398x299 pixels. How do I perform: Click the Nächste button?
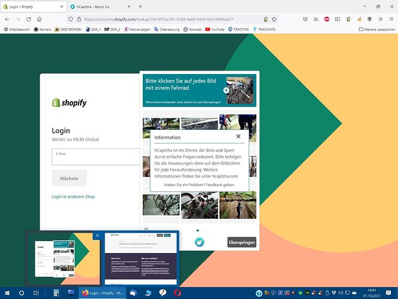(x=69, y=178)
